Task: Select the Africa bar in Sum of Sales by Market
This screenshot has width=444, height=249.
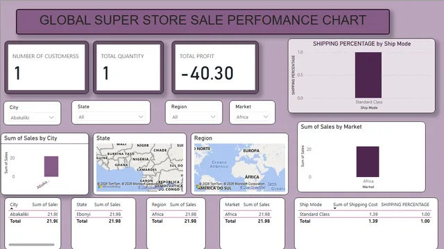Action: 368,162
